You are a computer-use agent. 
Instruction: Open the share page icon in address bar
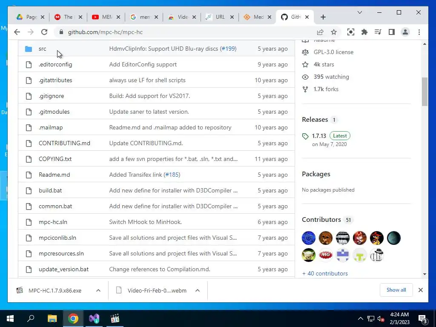click(x=320, y=32)
